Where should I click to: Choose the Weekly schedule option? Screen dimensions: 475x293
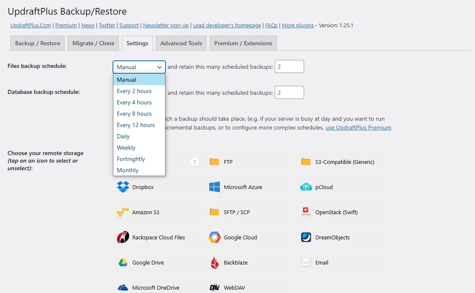(x=139, y=148)
